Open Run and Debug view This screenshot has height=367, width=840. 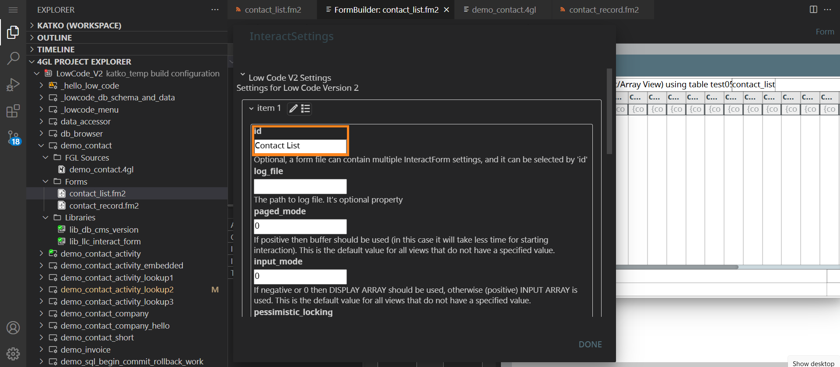[x=13, y=84]
